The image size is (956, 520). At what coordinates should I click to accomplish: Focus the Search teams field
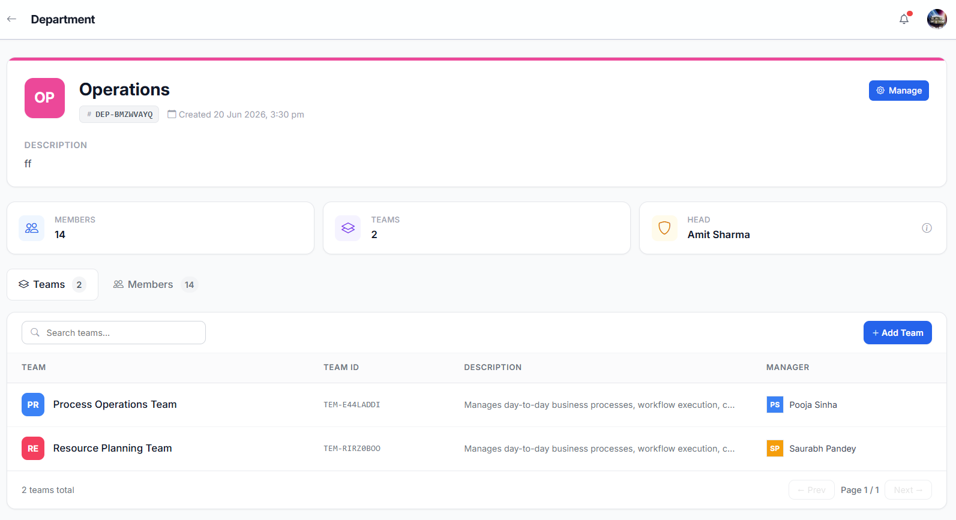113,332
